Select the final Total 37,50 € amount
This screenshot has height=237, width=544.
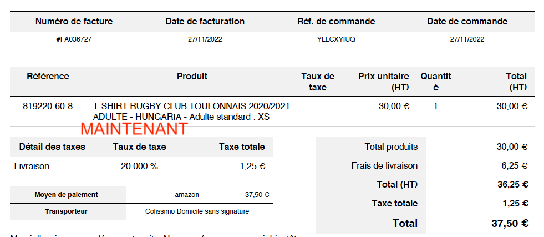click(x=510, y=224)
